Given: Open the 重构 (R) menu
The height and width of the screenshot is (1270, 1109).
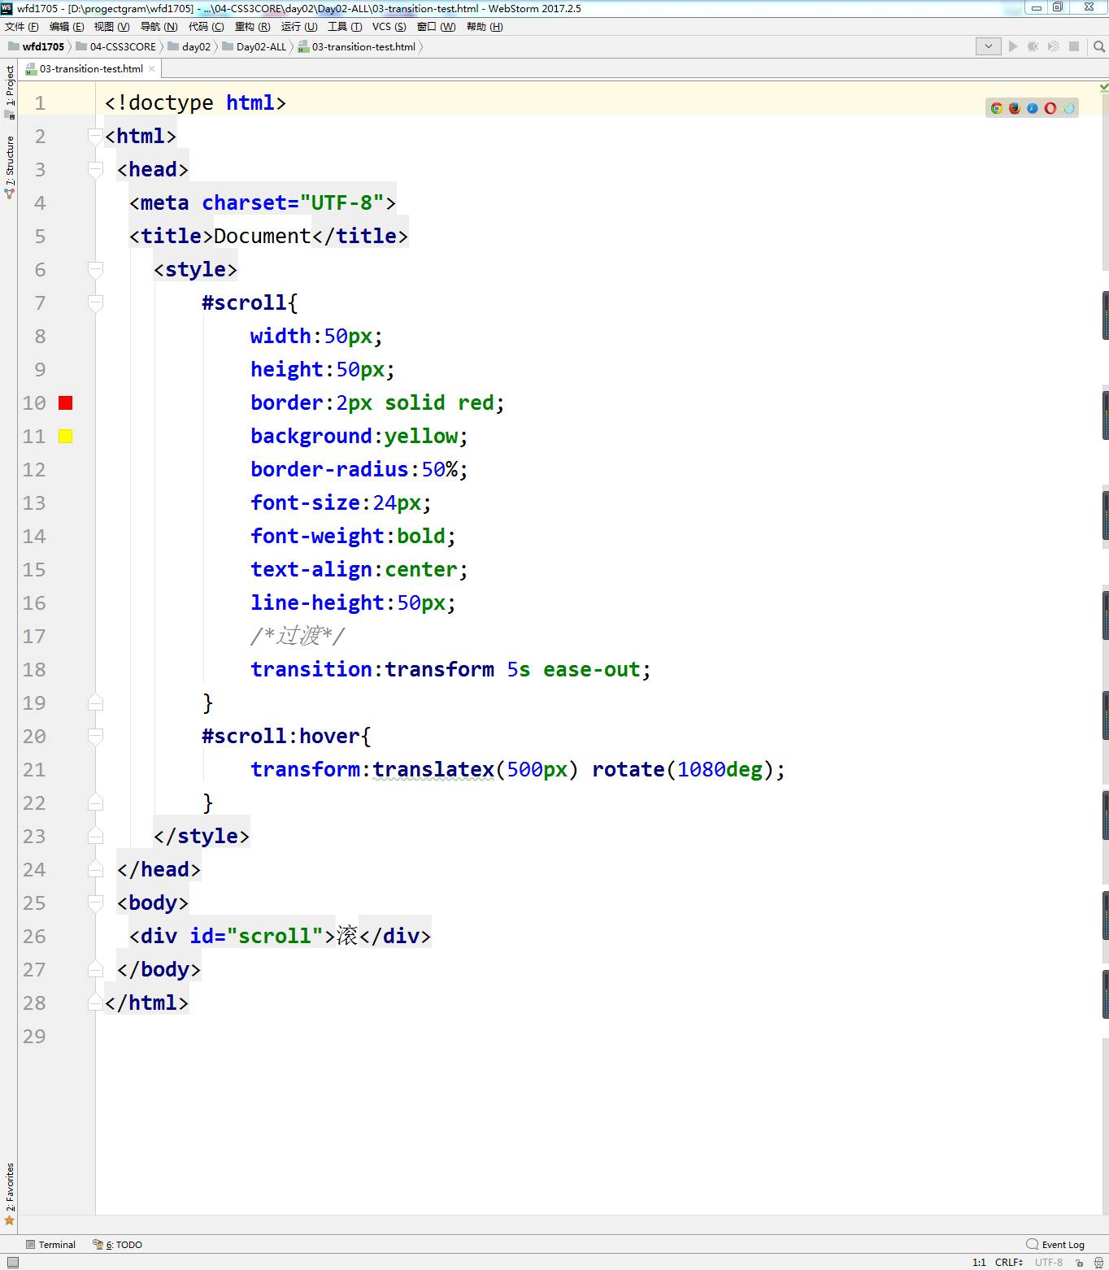Looking at the screenshot, I should coord(253,27).
